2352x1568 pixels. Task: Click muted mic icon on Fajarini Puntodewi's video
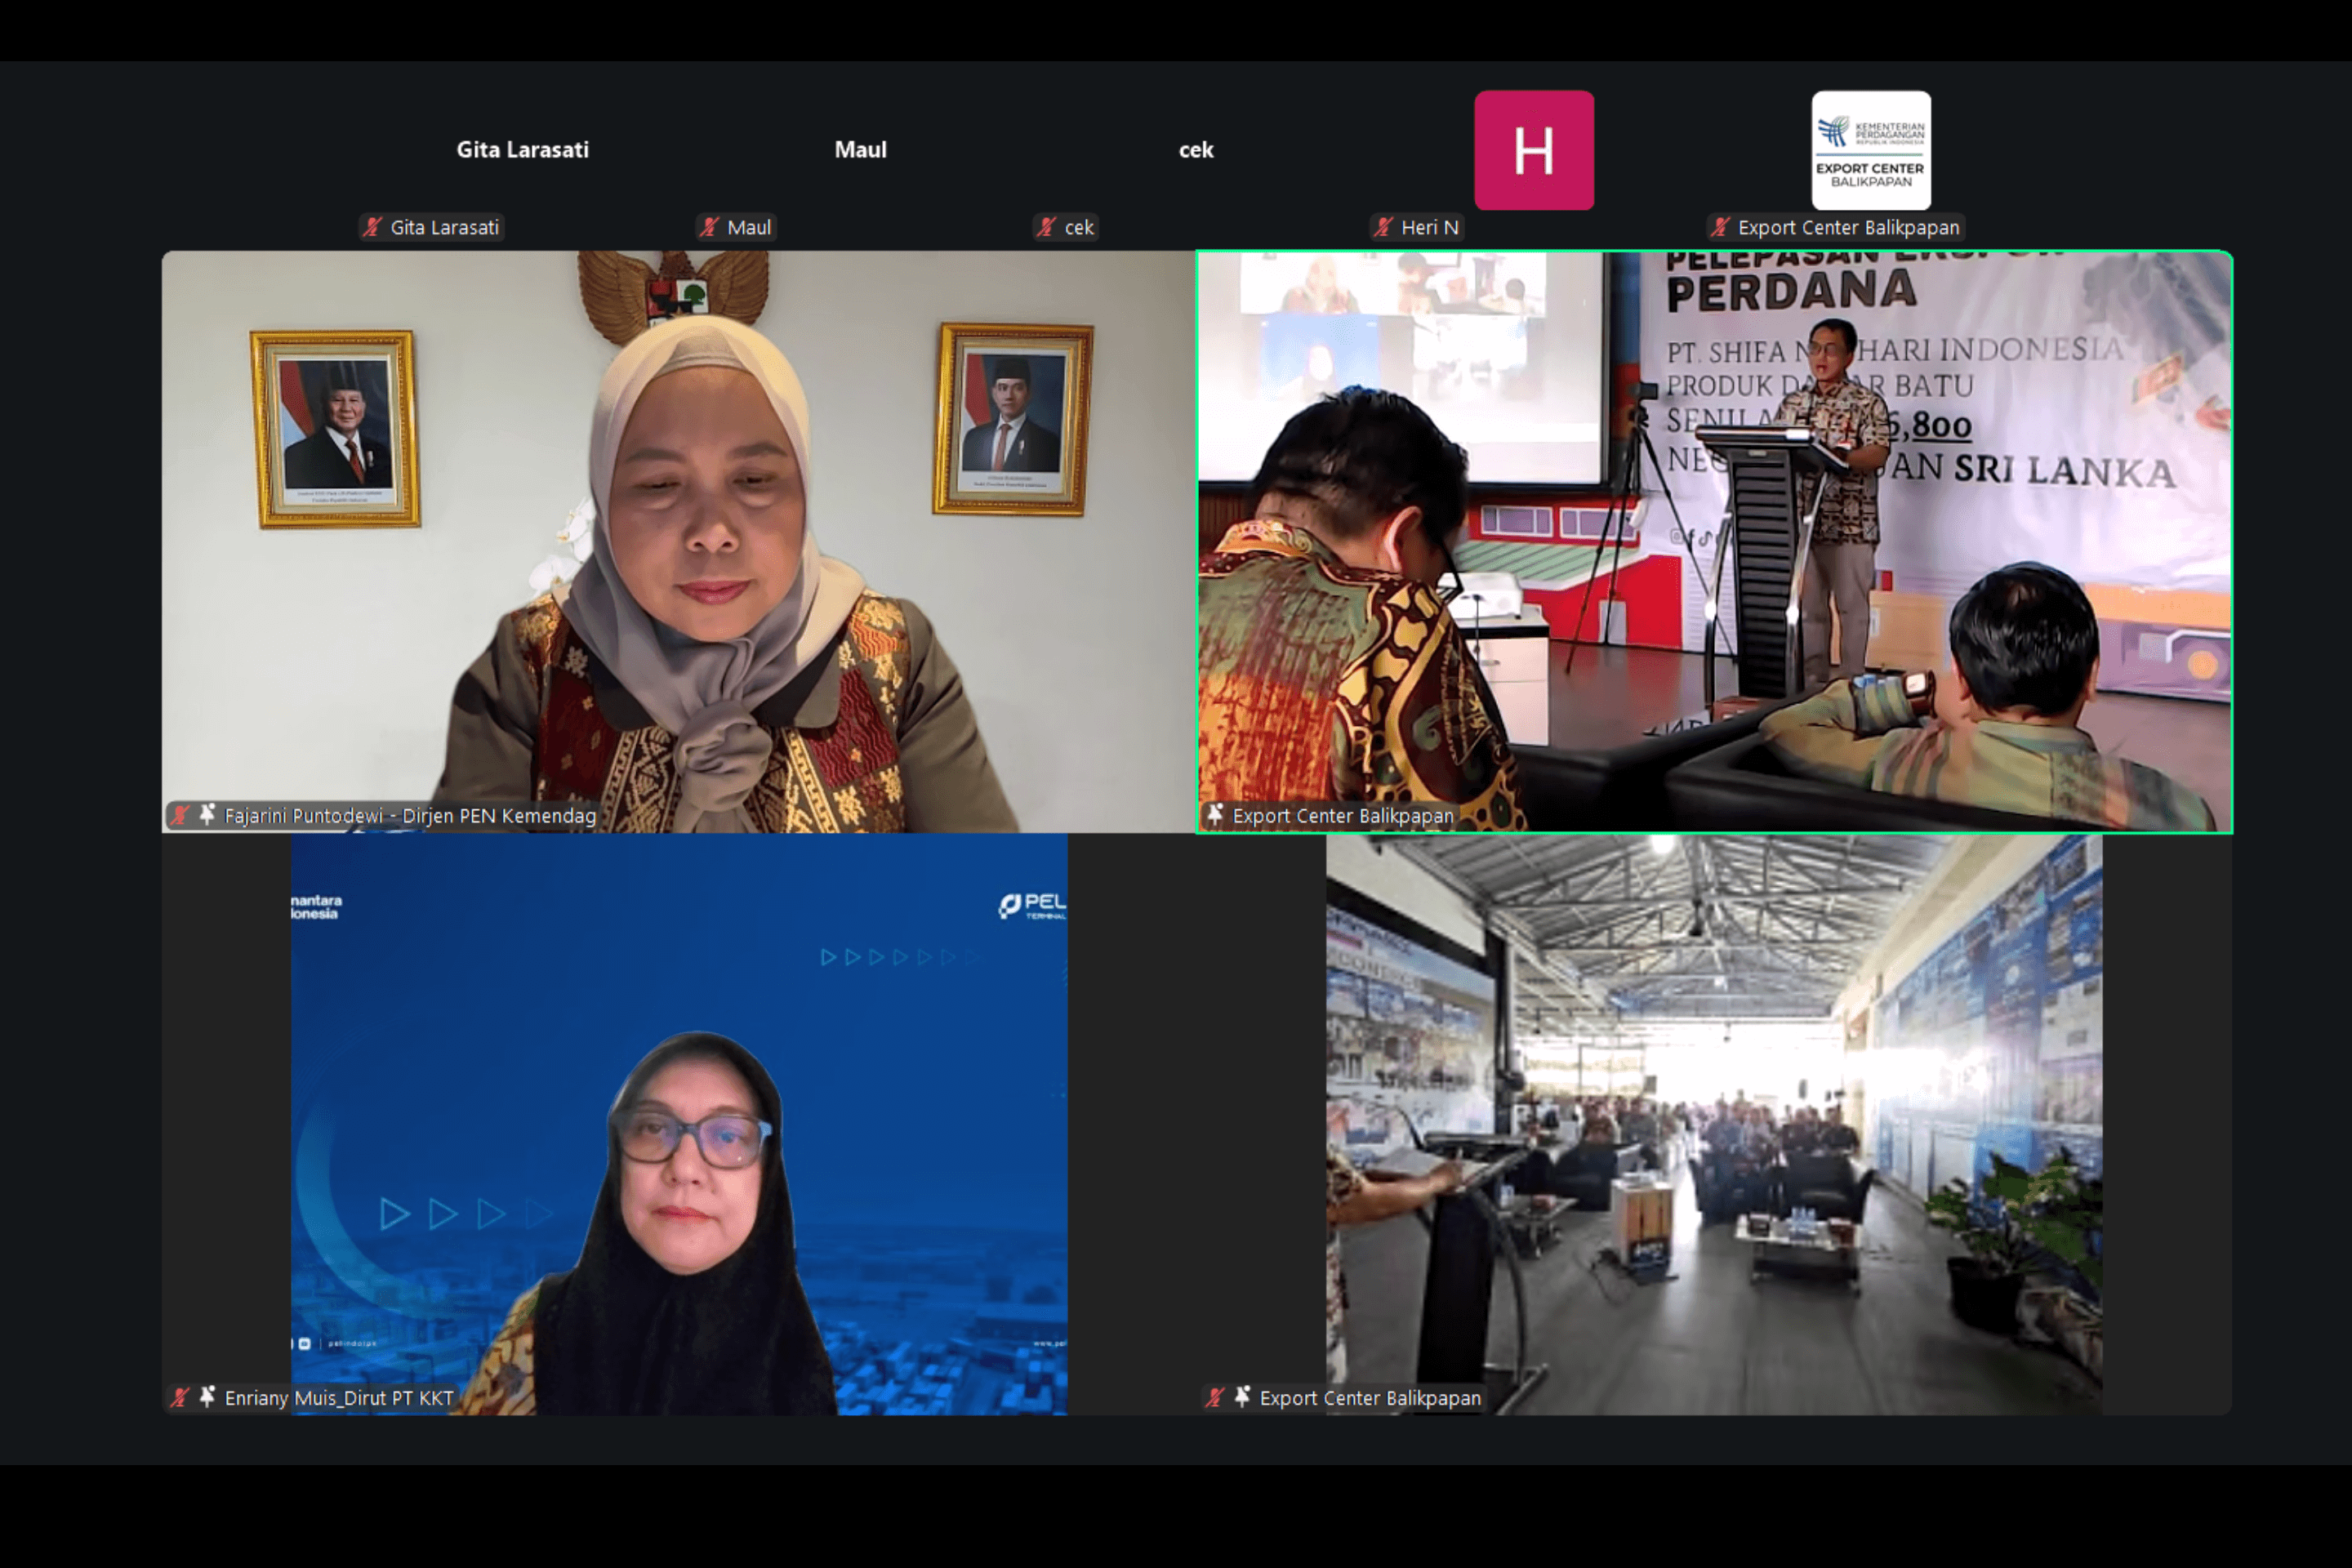click(x=180, y=815)
